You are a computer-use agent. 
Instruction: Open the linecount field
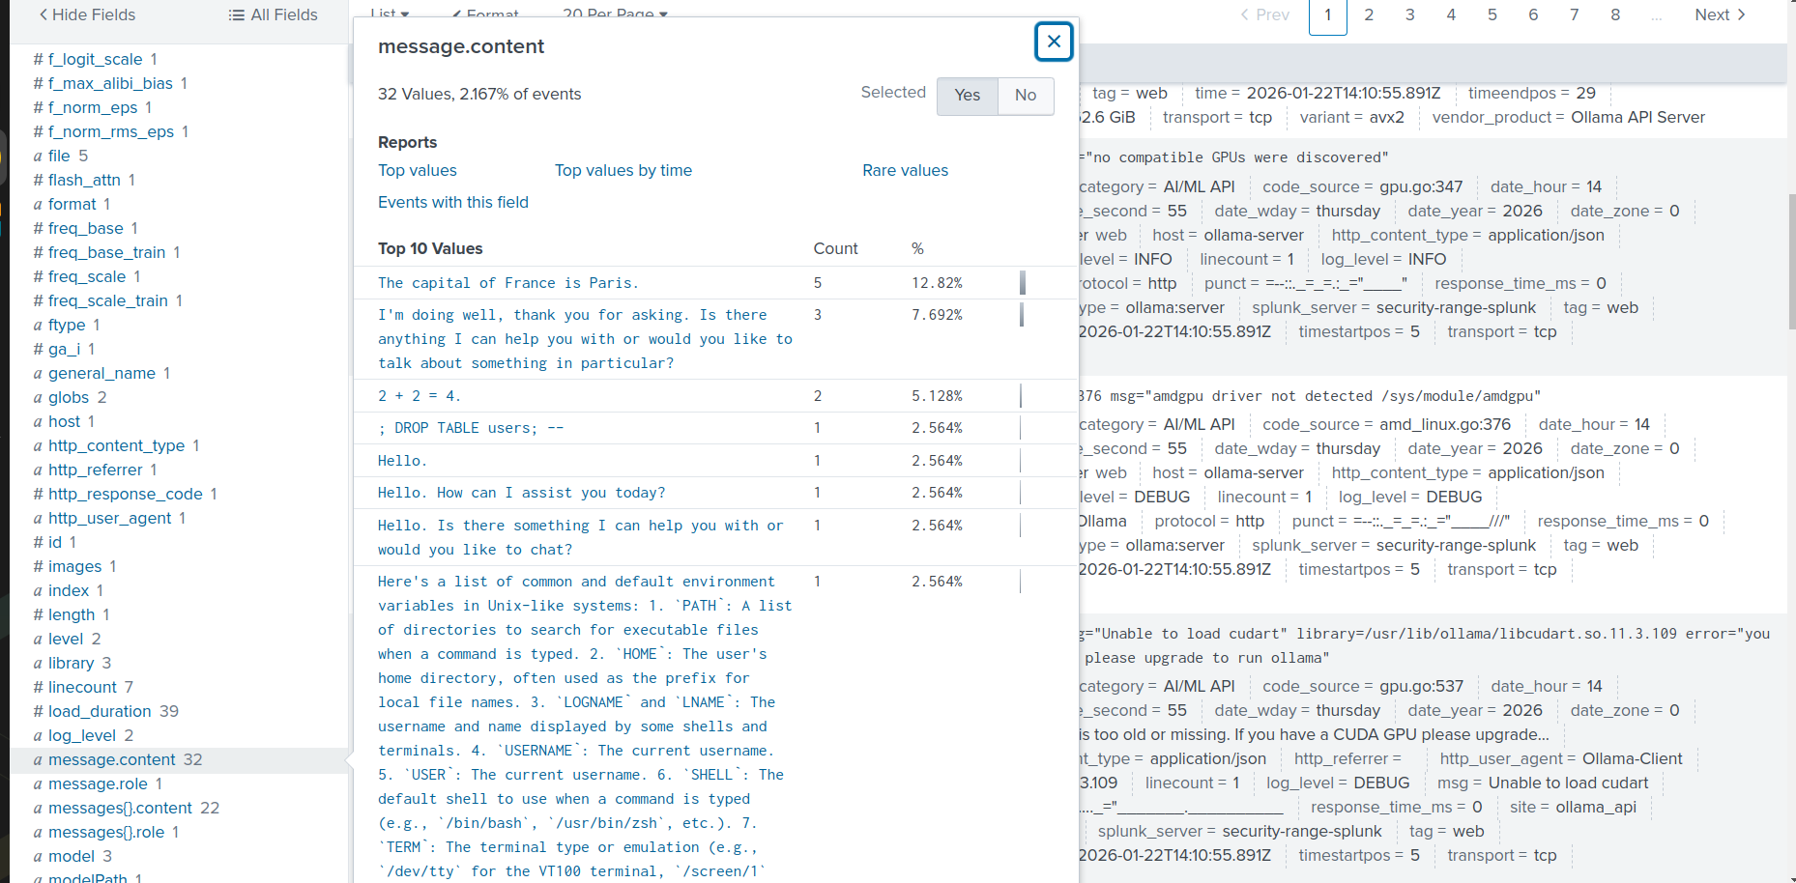point(82,687)
